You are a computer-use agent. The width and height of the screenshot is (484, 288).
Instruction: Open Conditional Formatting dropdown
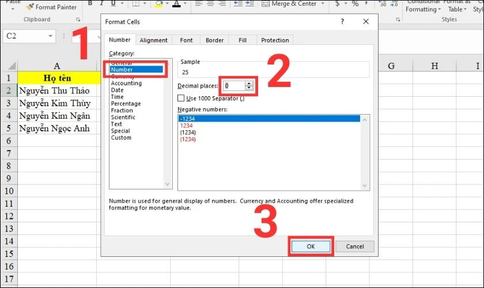pyautogui.click(x=423, y=6)
